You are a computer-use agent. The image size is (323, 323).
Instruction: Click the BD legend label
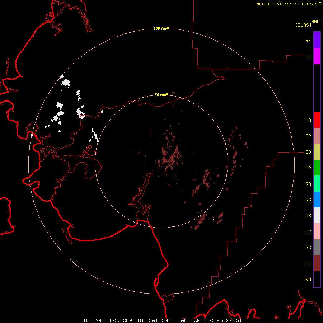[308, 152]
